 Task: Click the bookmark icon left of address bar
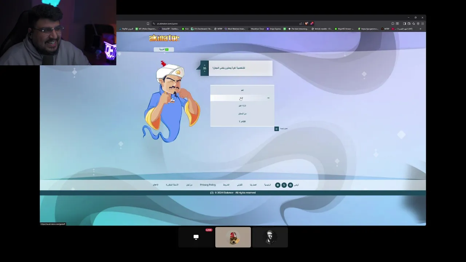[148, 24]
